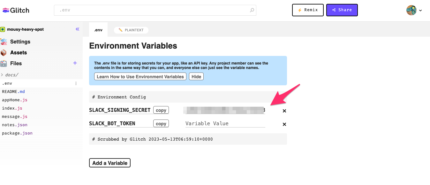This screenshot has height=185, width=430.
Task: Hide the environment variables info banner
Action: click(x=196, y=77)
